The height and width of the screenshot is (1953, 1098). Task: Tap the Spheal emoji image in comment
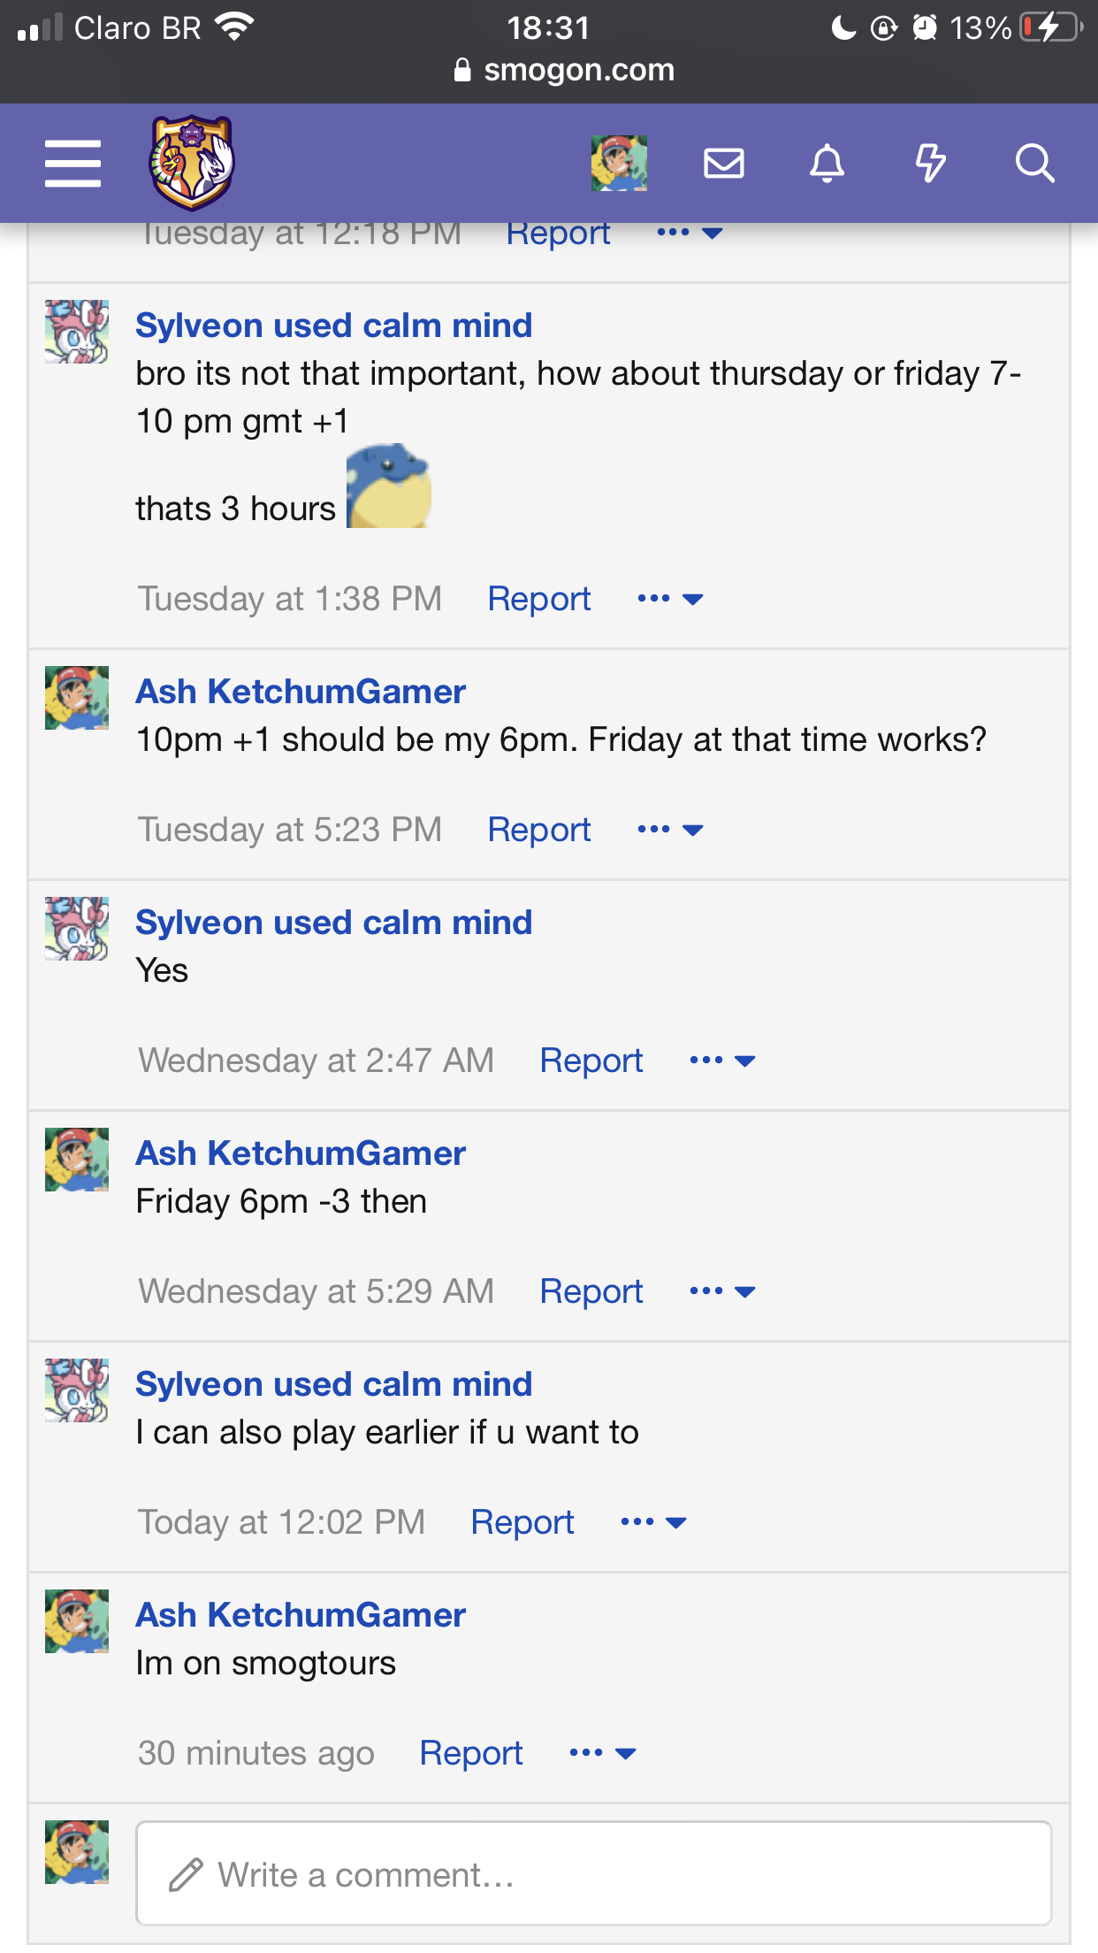[x=388, y=486]
